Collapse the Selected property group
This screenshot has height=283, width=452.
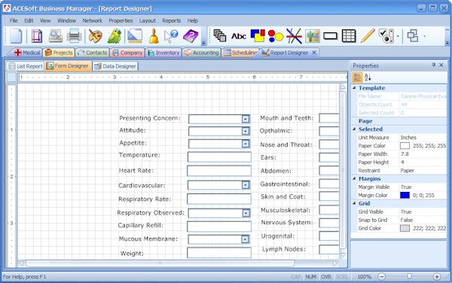click(354, 129)
